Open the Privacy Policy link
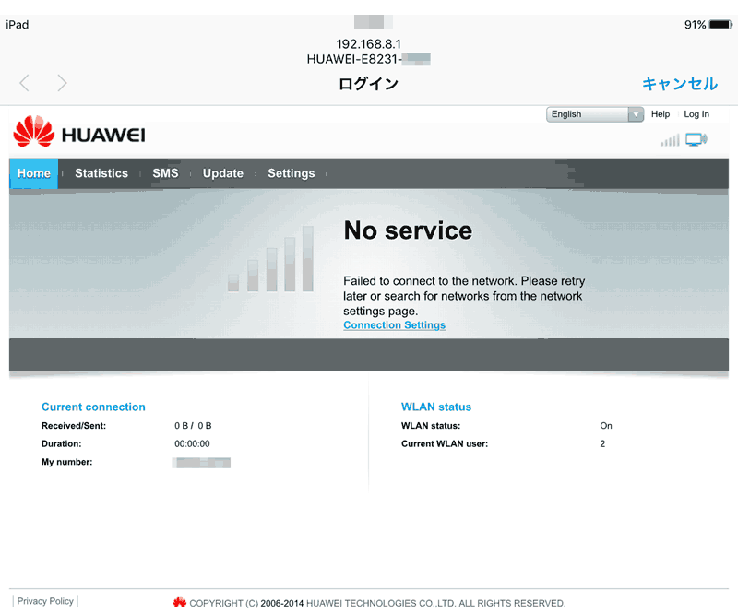Image resolution: width=738 pixels, height=613 pixels. coord(45,601)
